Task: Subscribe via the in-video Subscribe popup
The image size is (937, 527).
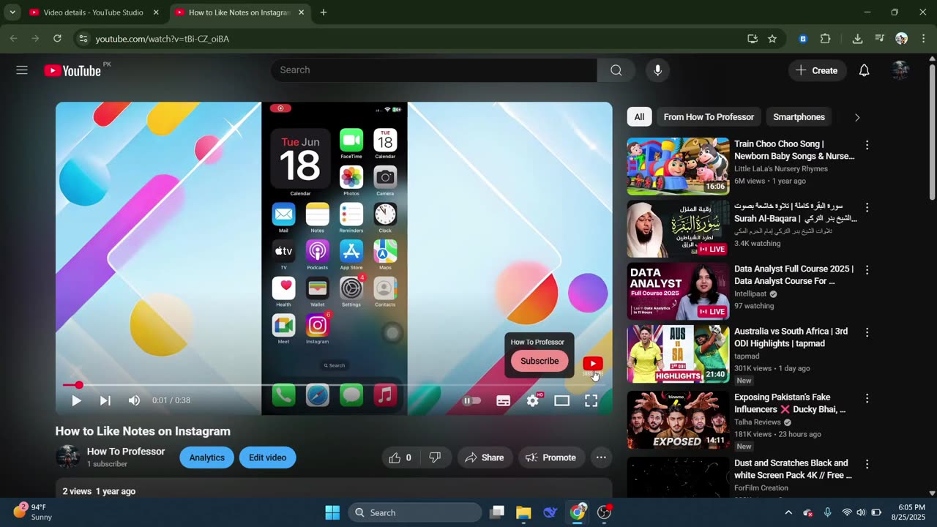Action: pos(540,361)
